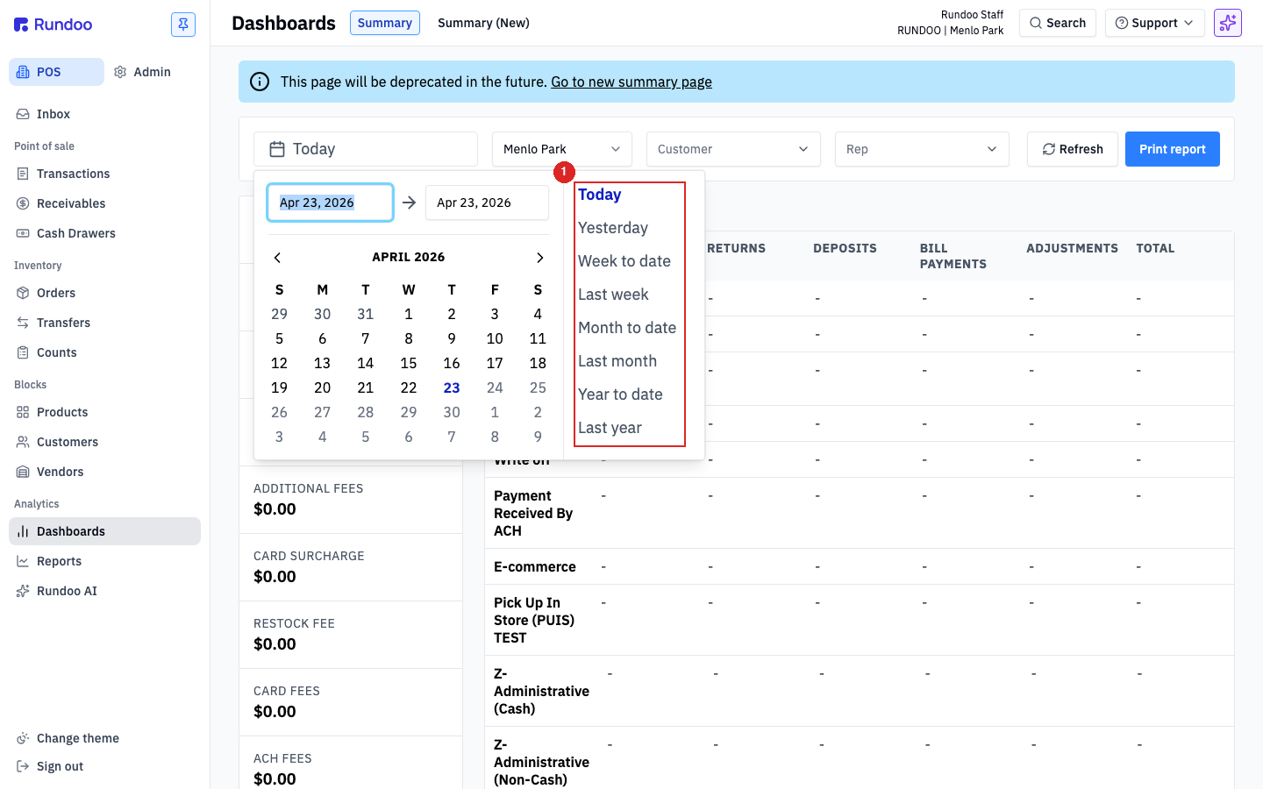
Task: Choose the Last week preset
Action: 613,295
